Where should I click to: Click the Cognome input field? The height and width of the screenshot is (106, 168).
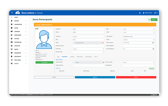coord(88,29)
